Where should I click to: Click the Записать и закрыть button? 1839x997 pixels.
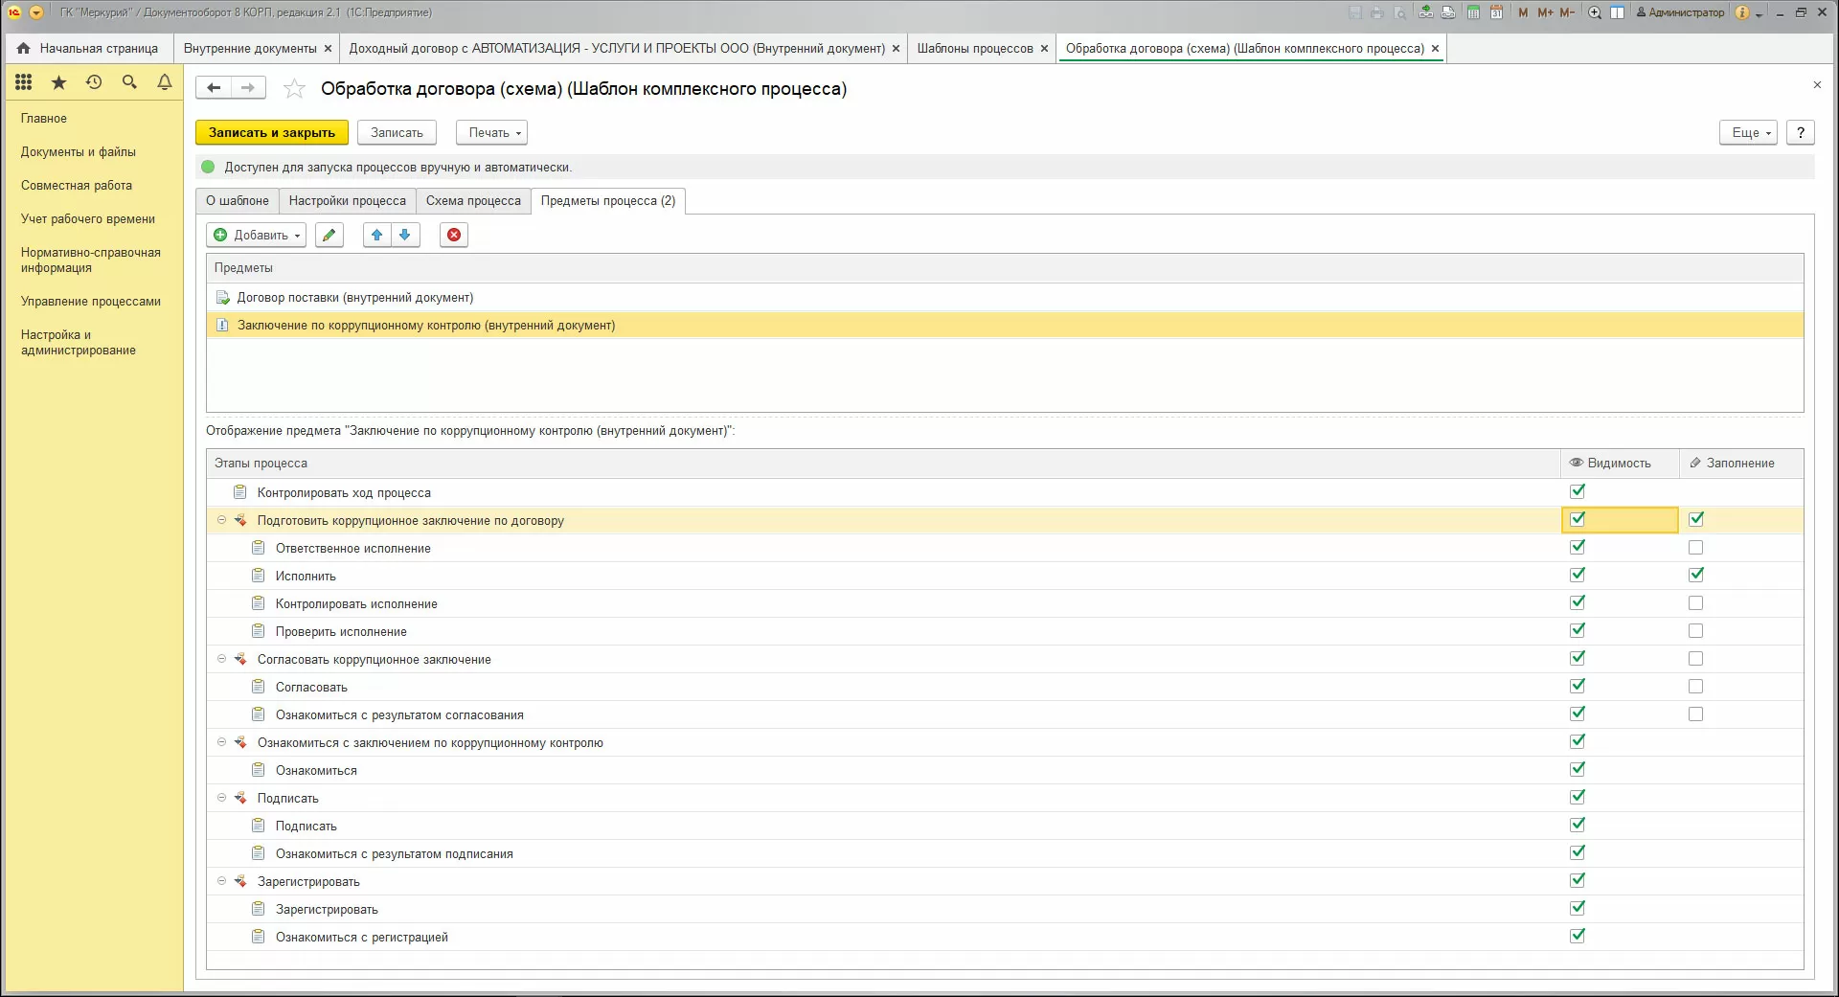[x=272, y=133]
